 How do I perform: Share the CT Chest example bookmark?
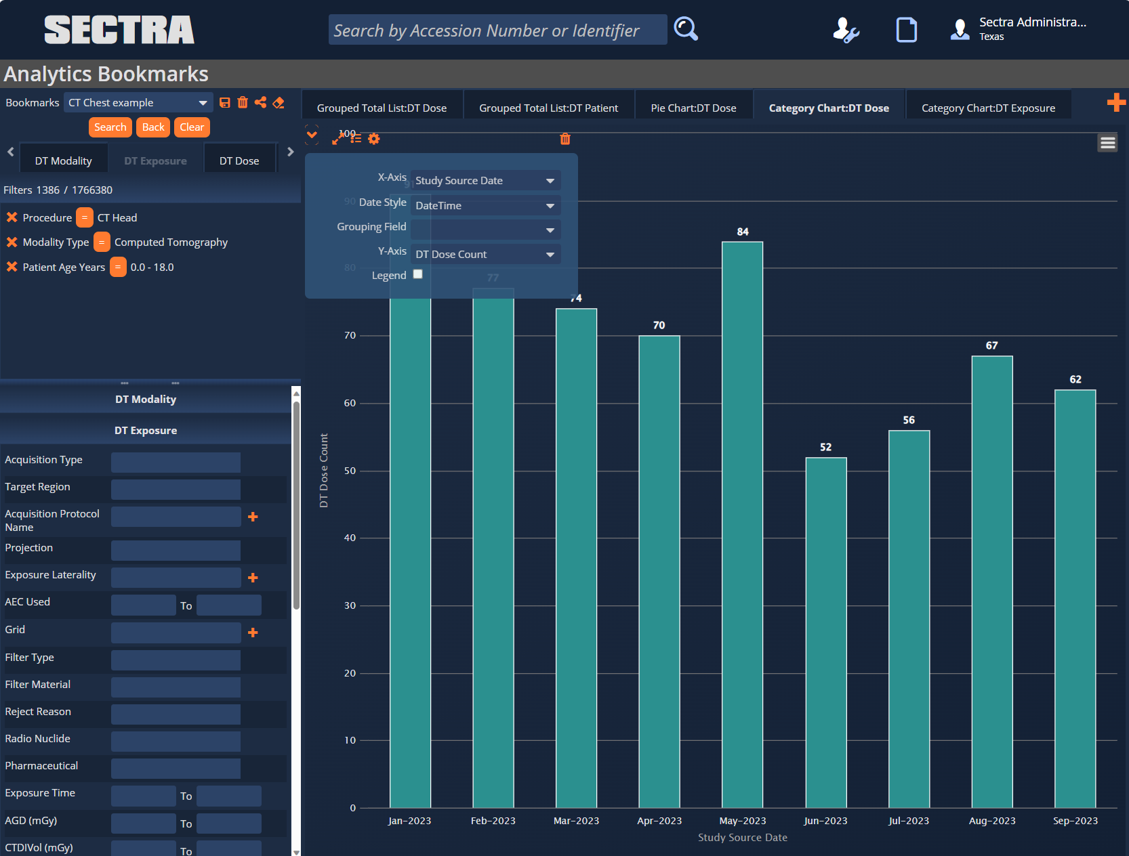click(261, 102)
